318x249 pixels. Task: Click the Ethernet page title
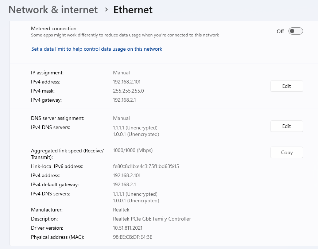pyautogui.click(x=133, y=10)
